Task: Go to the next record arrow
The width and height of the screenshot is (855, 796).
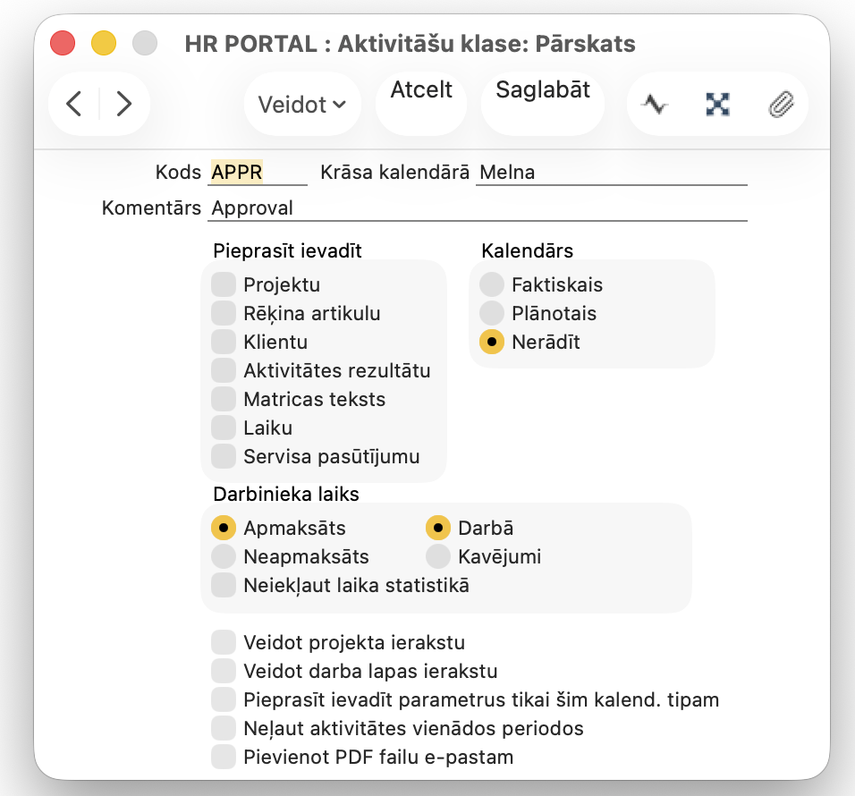Action: [123, 105]
